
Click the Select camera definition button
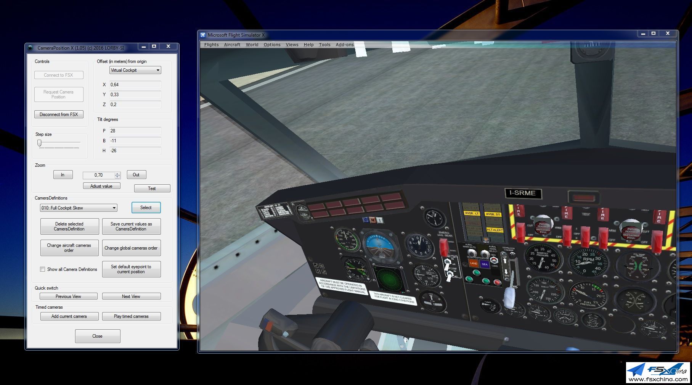pos(146,208)
